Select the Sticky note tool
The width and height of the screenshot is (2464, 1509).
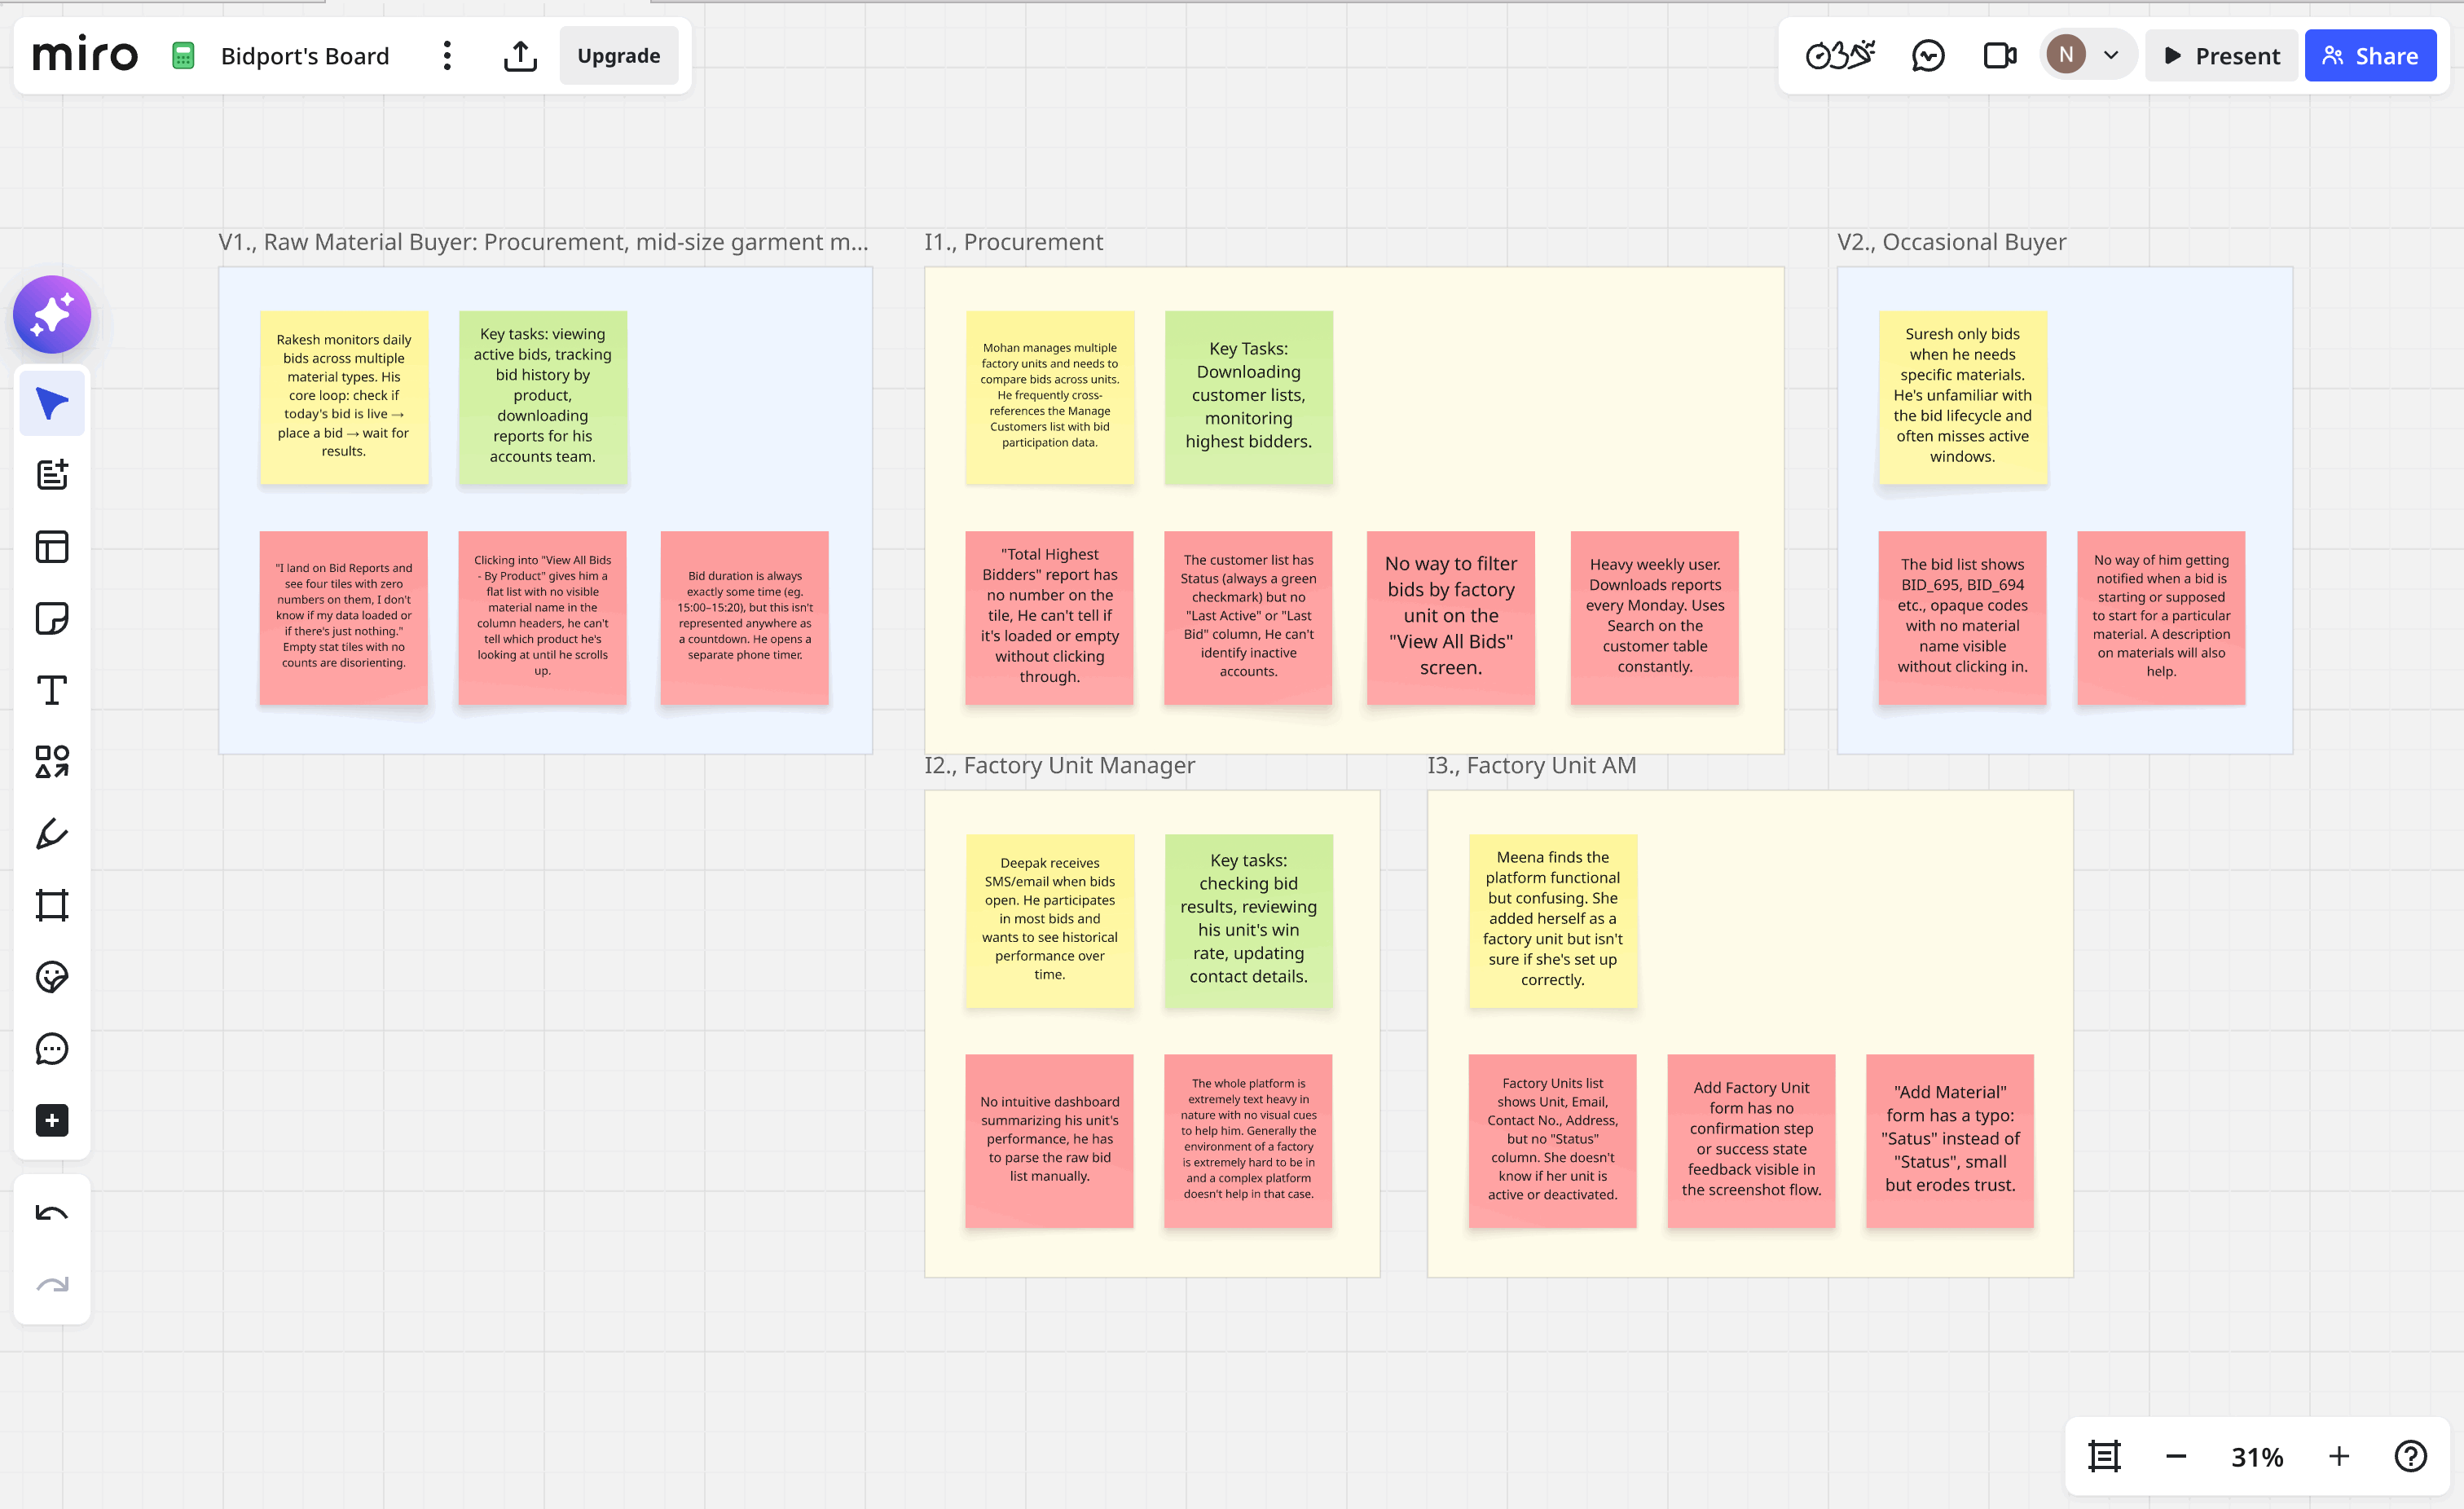coord(52,618)
